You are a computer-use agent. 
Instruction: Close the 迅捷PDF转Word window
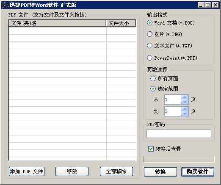(x=215, y=5)
